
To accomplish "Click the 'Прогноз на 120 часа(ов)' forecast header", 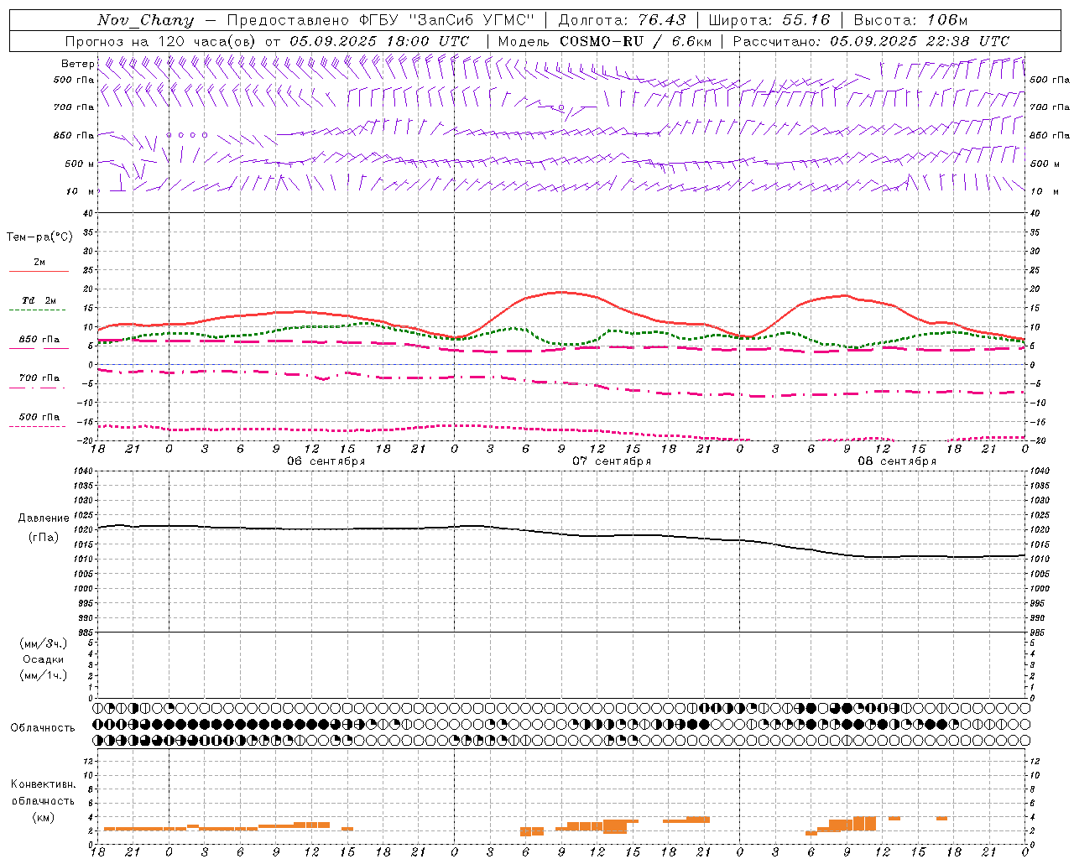I will 161,41.
